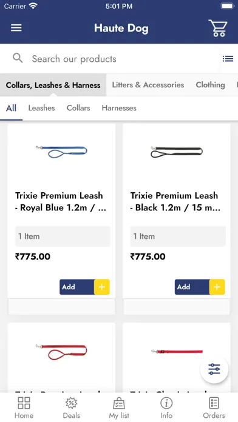Open 1 Item selector for Royal Blue leash
Screen dimensions: 238x422
(63, 236)
